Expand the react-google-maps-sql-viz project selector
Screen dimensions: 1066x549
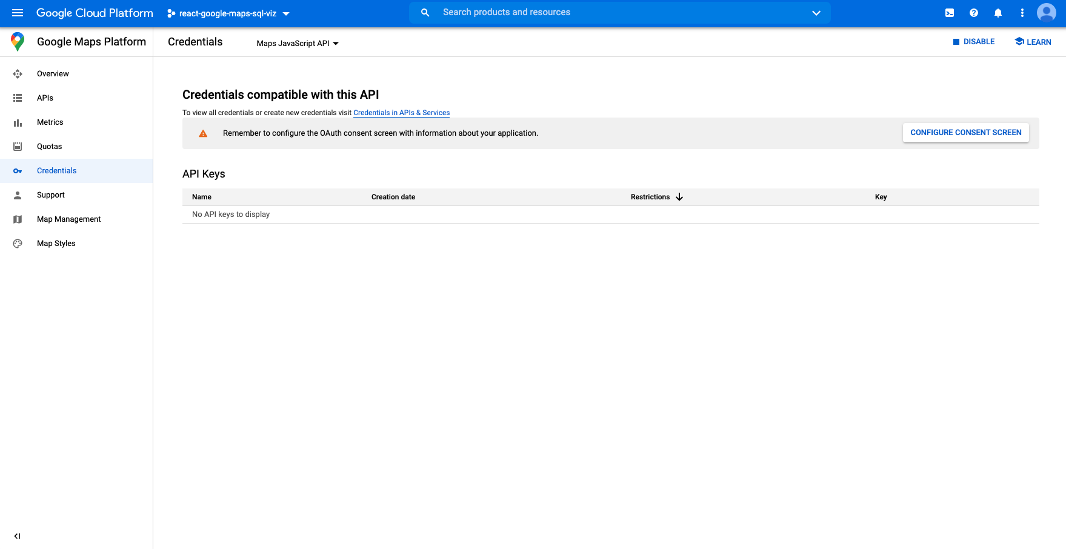click(228, 13)
